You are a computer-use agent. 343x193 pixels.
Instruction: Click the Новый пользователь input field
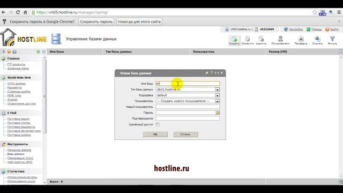tap(188, 107)
